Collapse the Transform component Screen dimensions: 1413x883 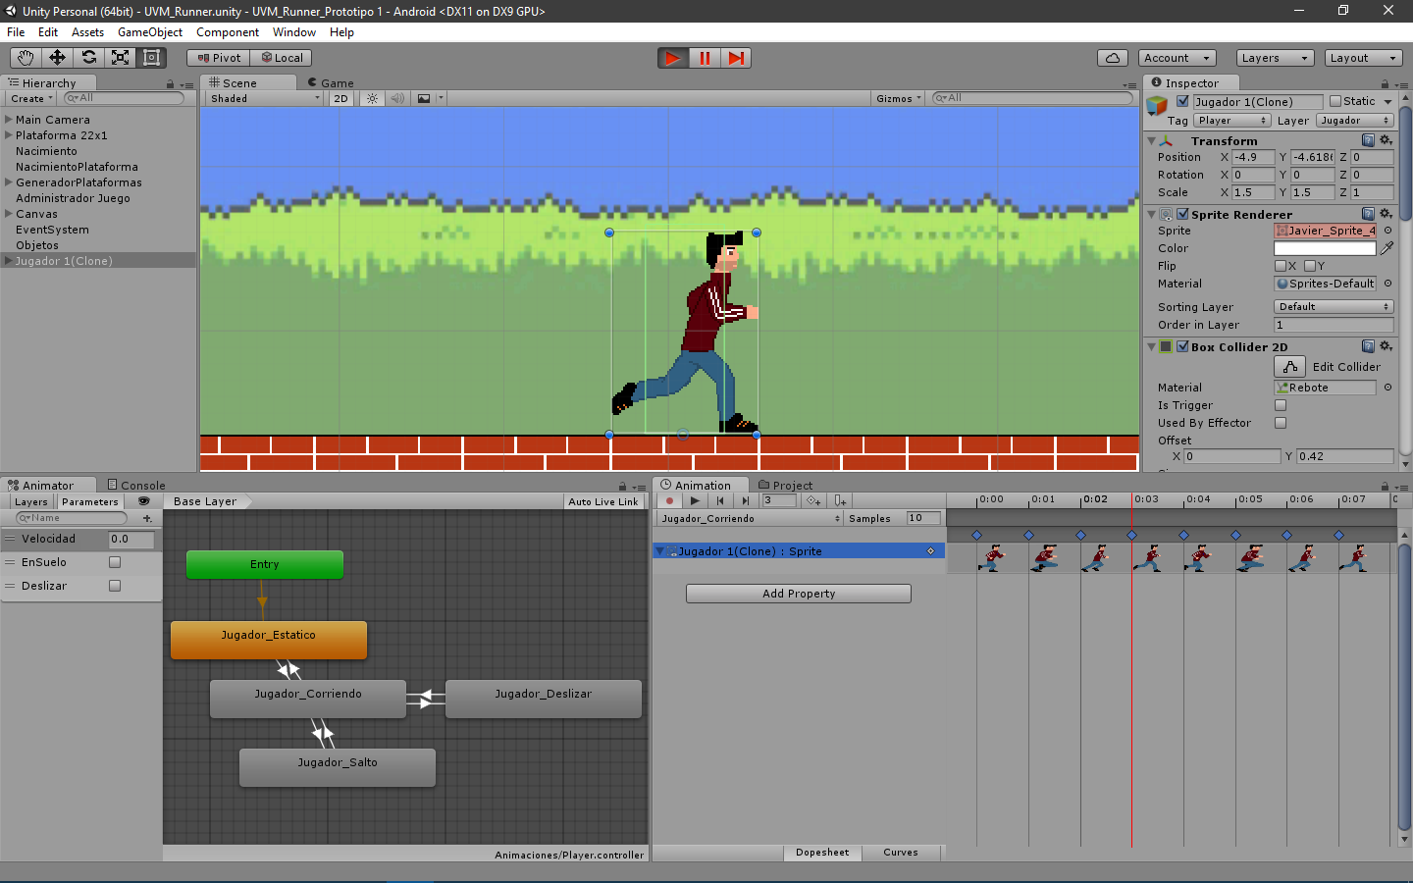tap(1152, 141)
